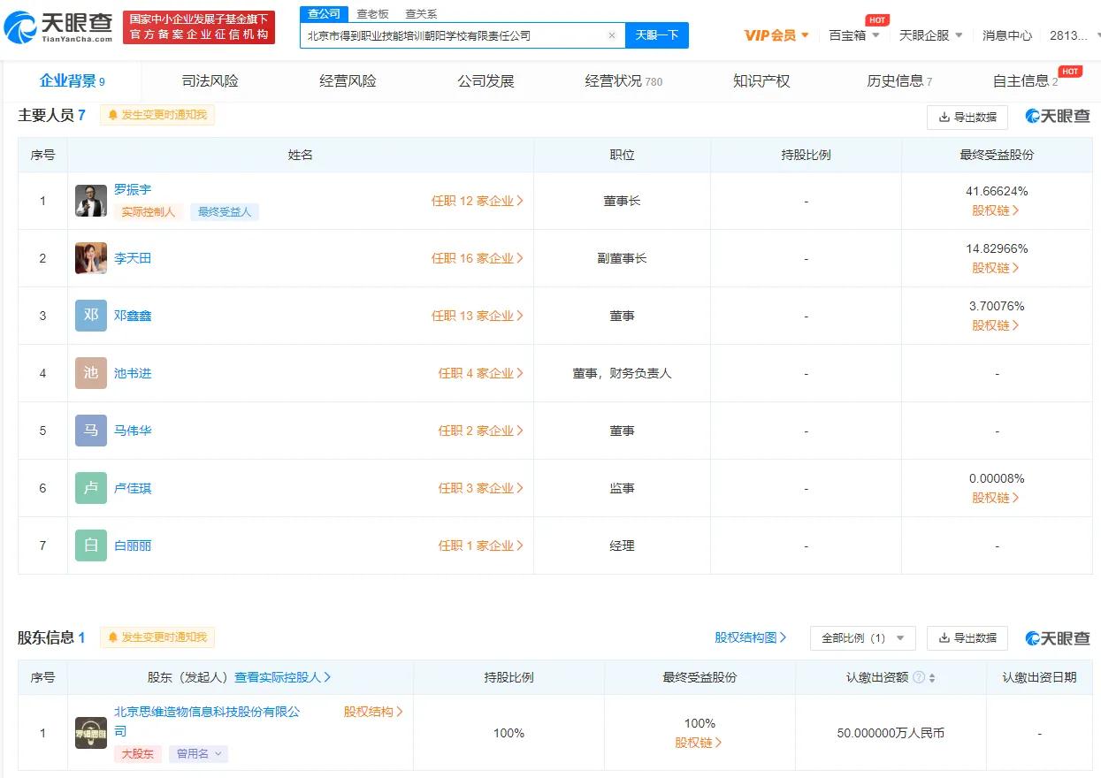
Task: Open the 企业背景 tab
Action: pos(73,81)
